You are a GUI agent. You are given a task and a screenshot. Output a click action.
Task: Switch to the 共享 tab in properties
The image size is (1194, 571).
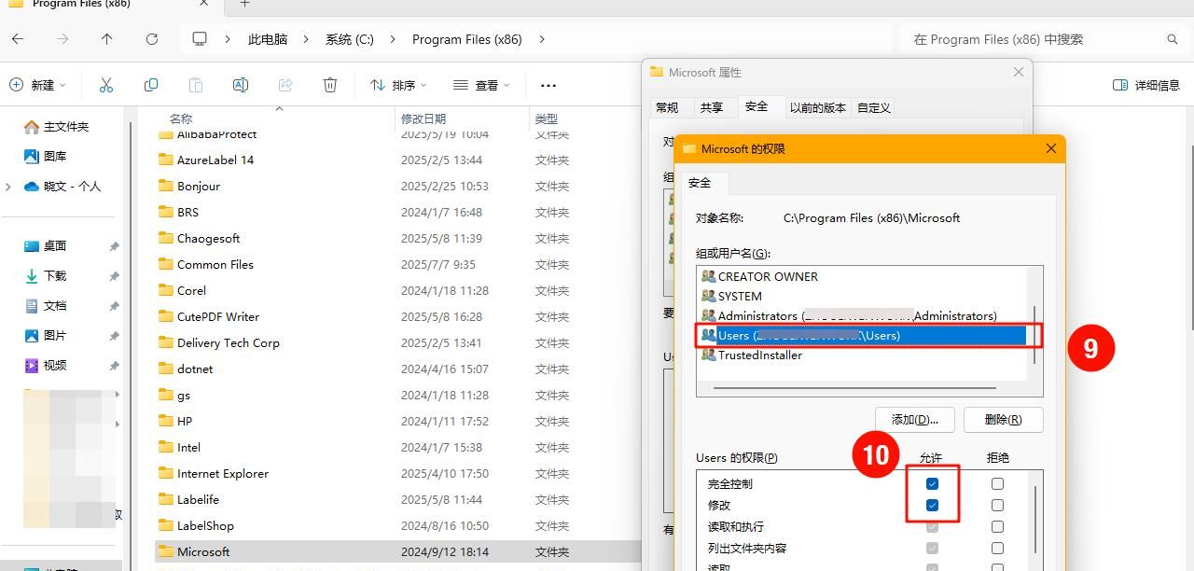(713, 107)
